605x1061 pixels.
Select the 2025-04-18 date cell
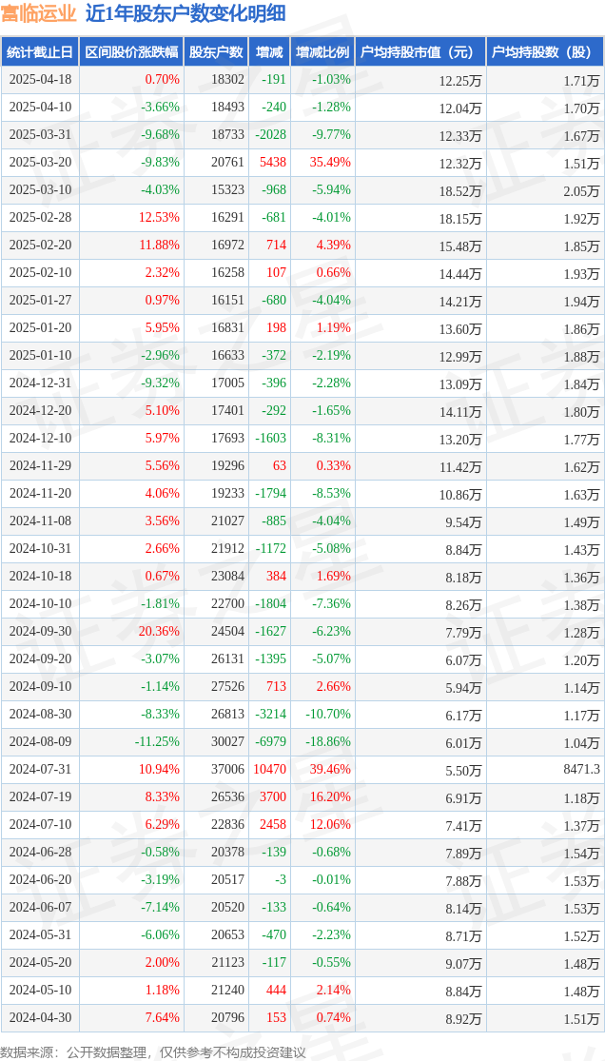tap(40, 79)
